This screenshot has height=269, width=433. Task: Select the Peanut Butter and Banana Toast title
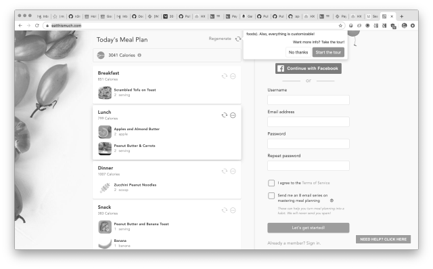pyautogui.click(x=141, y=224)
